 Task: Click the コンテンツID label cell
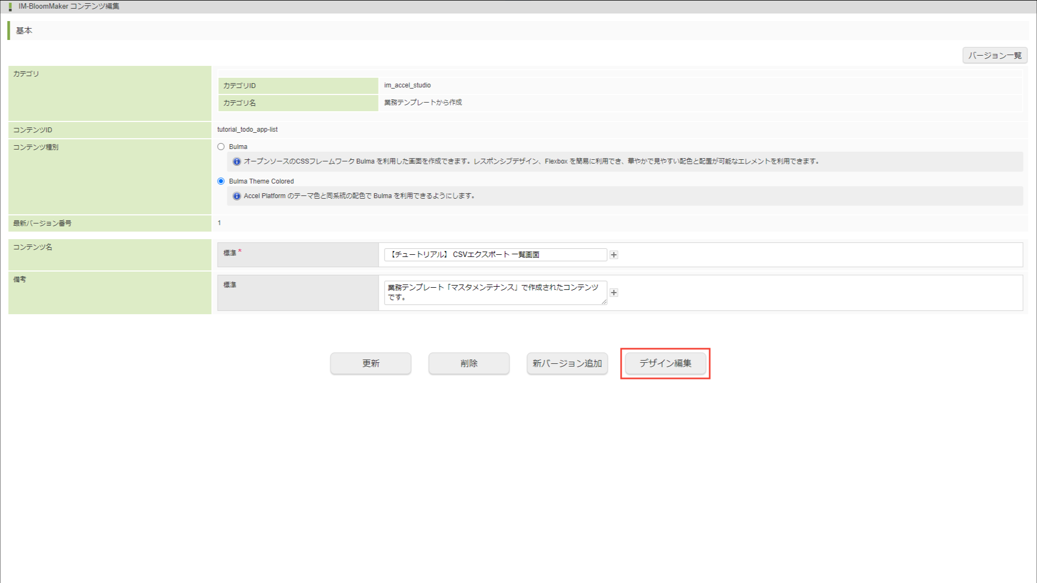point(110,130)
